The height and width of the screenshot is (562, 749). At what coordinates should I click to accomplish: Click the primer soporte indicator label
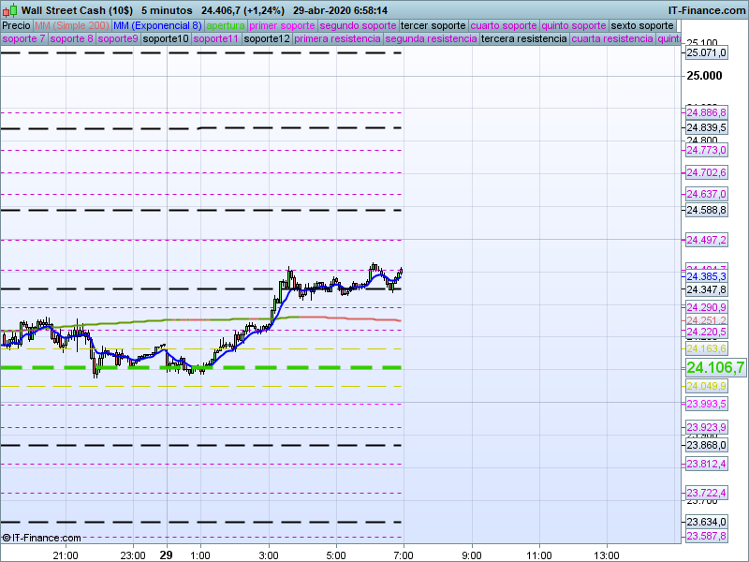(x=282, y=26)
